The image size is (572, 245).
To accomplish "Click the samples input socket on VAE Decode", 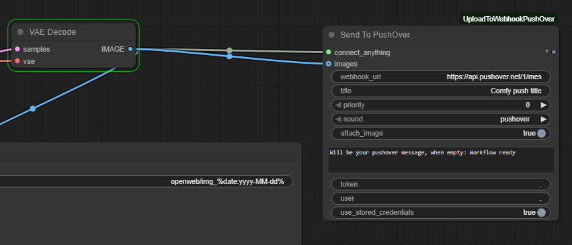I will click(x=17, y=49).
